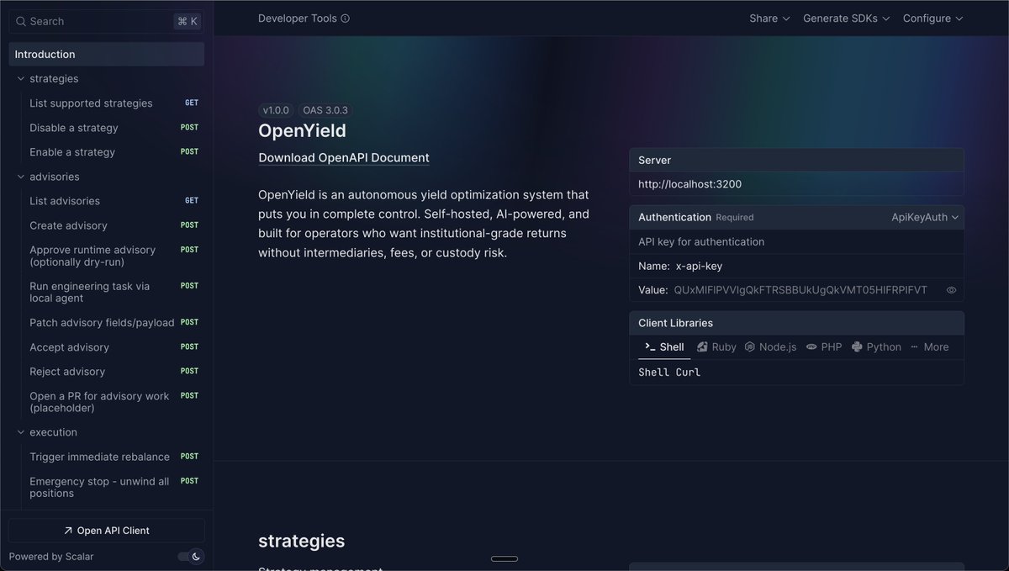Image resolution: width=1009 pixels, height=571 pixels.
Task: Click the More ellipsis icon
Action: [914, 346]
